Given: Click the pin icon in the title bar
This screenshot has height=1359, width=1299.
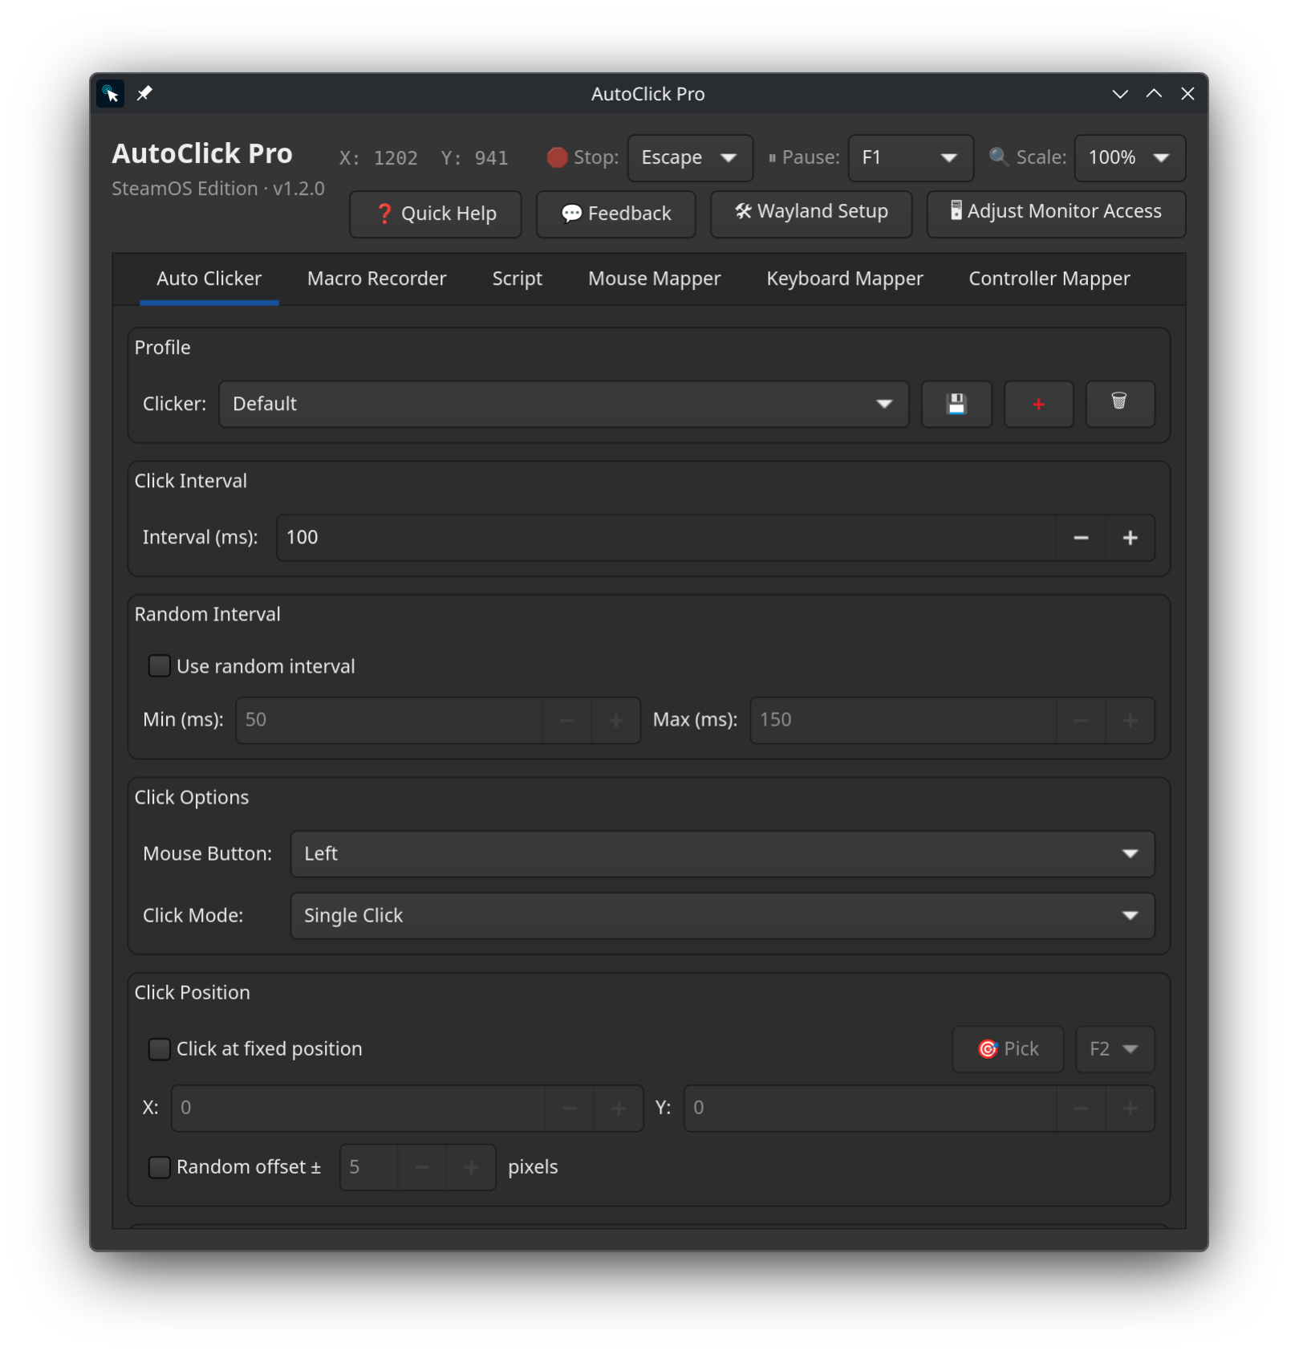Looking at the screenshot, I should coord(144,94).
